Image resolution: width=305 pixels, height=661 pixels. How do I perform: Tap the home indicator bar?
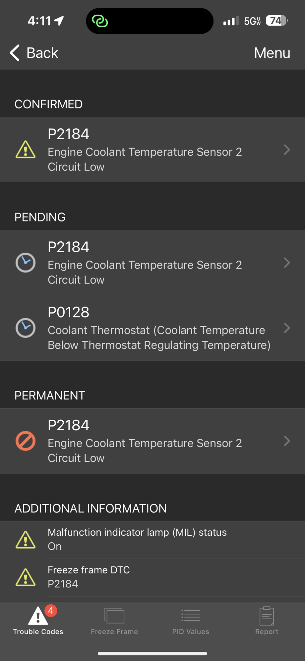coord(152,653)
